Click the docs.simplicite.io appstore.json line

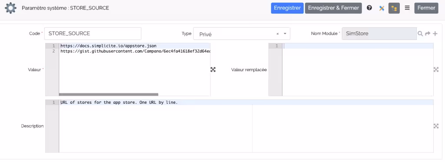108,46
